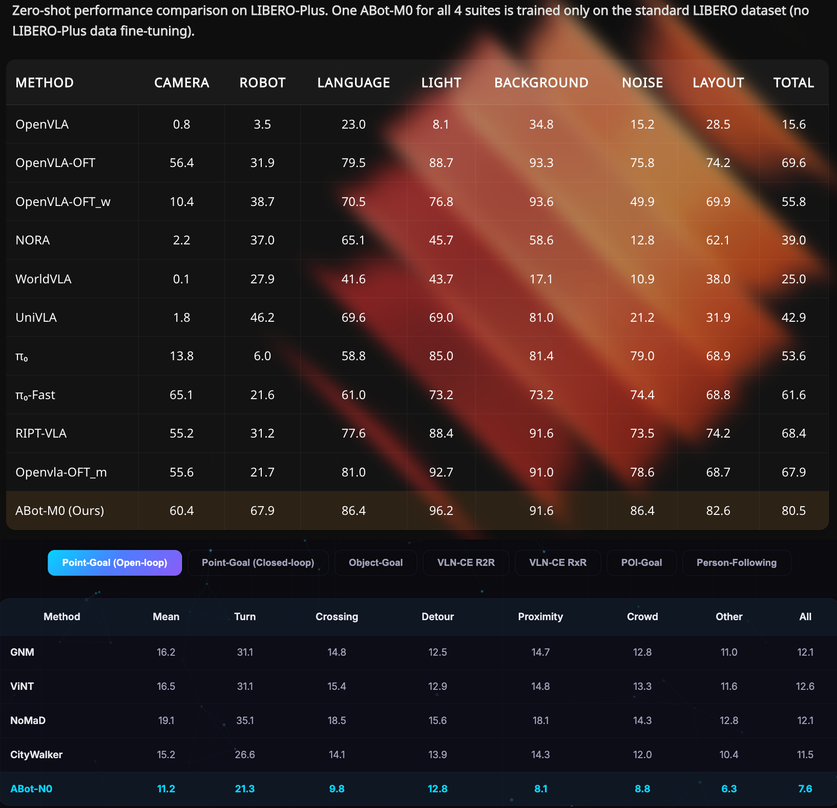837x808 pixels.
Task: Click the RIPT-VLA method row
Action: (41, 433)
